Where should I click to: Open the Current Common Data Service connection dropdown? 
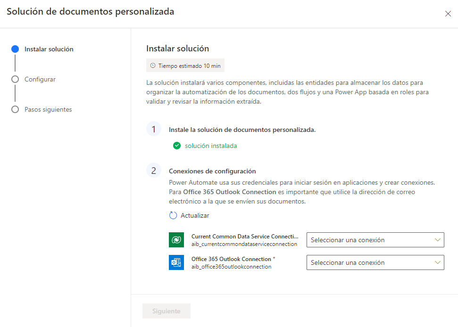[375, 240]
